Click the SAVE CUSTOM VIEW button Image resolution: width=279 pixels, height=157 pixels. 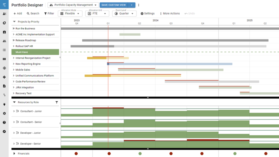pos(114,5)
